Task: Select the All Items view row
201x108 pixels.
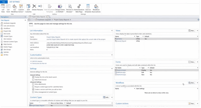Action: click(x=157, y=39)
